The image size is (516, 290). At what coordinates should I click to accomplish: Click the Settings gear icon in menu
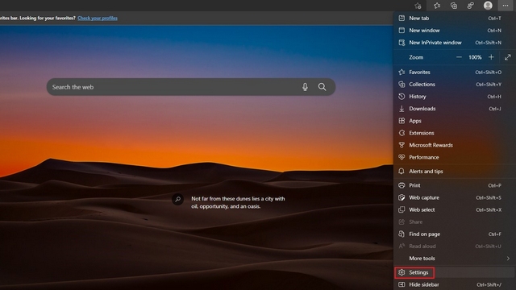(402, 272)
